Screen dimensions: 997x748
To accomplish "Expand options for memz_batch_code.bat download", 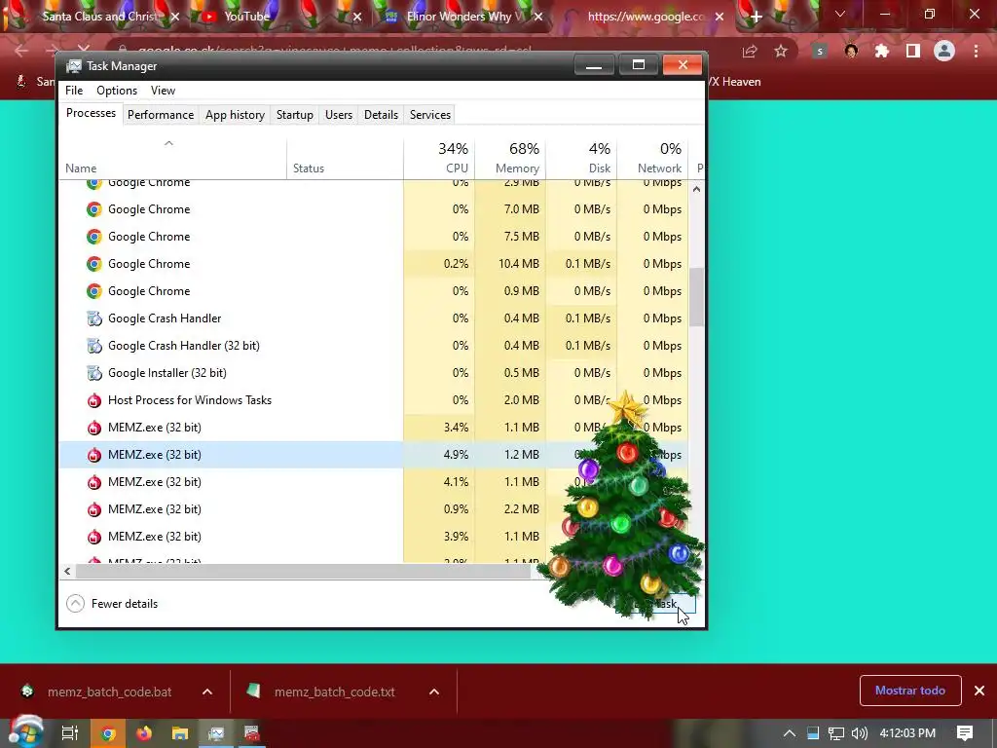I will [207, 692].
